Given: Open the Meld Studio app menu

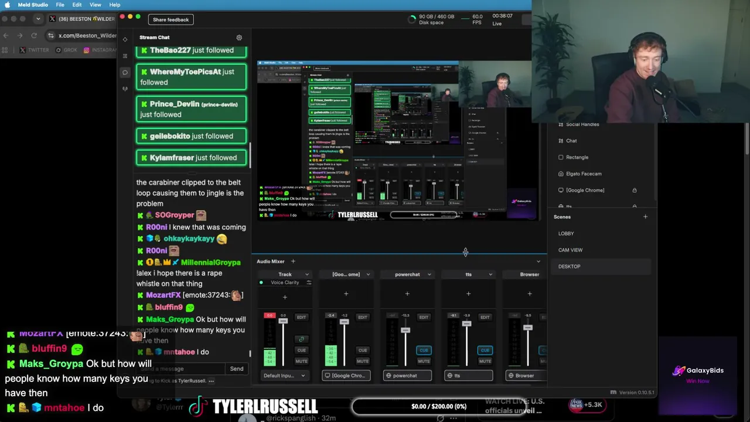Looking at the screenshot, I should click(x=33, y=5).
